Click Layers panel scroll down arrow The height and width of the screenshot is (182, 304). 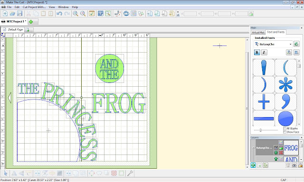tap(301, 160)
